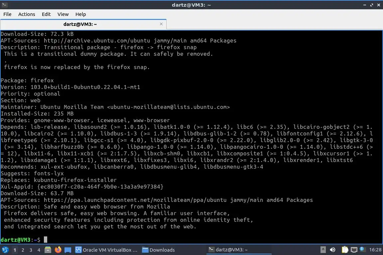Open the View menu
383x255 pixels.
pos(63,14)
